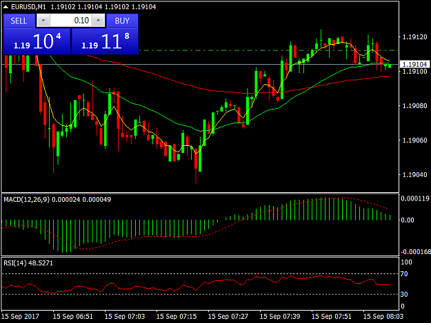
Task: Decrease lot volume with down arrow
Action: (43, 21)
